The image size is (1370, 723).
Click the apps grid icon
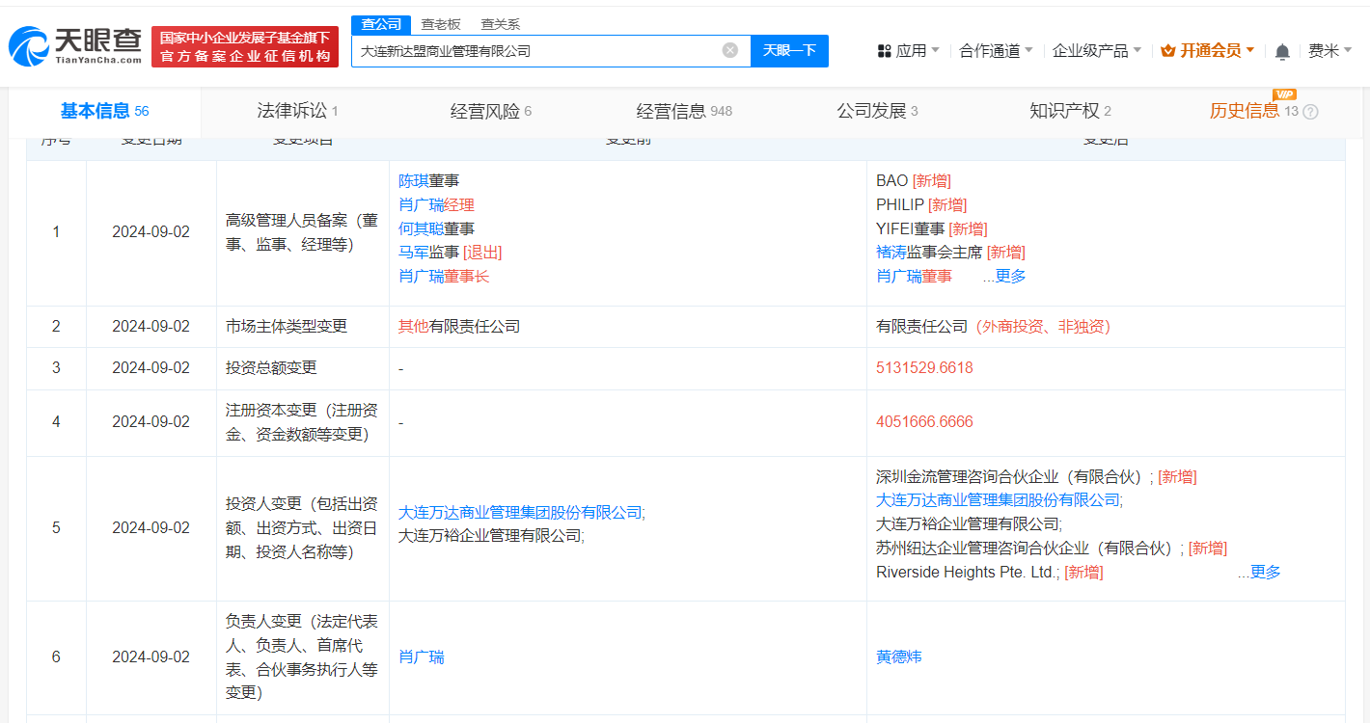[x=884, y=51]
